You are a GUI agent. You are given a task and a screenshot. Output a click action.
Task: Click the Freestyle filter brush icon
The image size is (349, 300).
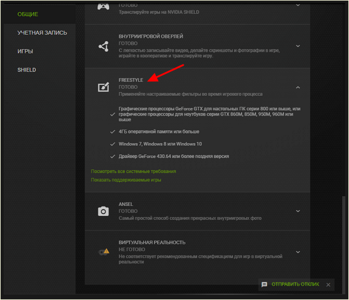(x=104, y=87)
